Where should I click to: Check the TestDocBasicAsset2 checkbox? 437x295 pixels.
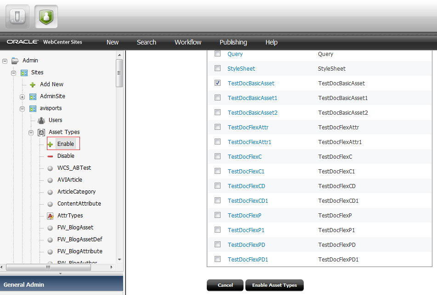(x=218, y=112)
